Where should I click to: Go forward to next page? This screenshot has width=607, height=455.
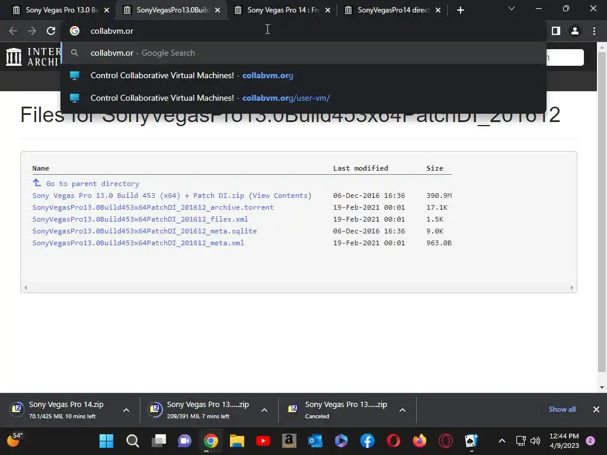pos(32,31)
